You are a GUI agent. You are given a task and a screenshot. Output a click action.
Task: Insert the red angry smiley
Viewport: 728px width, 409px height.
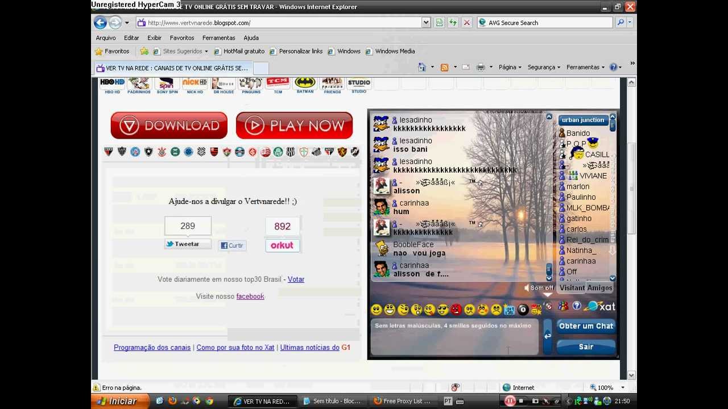click(x=456, y=309)
